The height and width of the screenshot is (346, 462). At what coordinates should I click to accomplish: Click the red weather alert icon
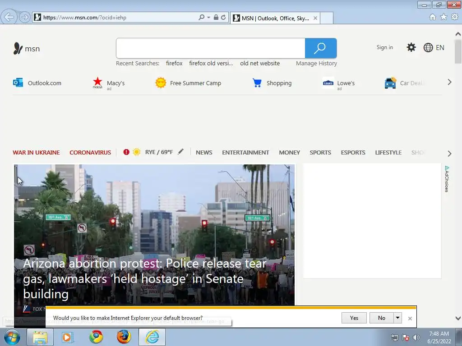[126, 152]
